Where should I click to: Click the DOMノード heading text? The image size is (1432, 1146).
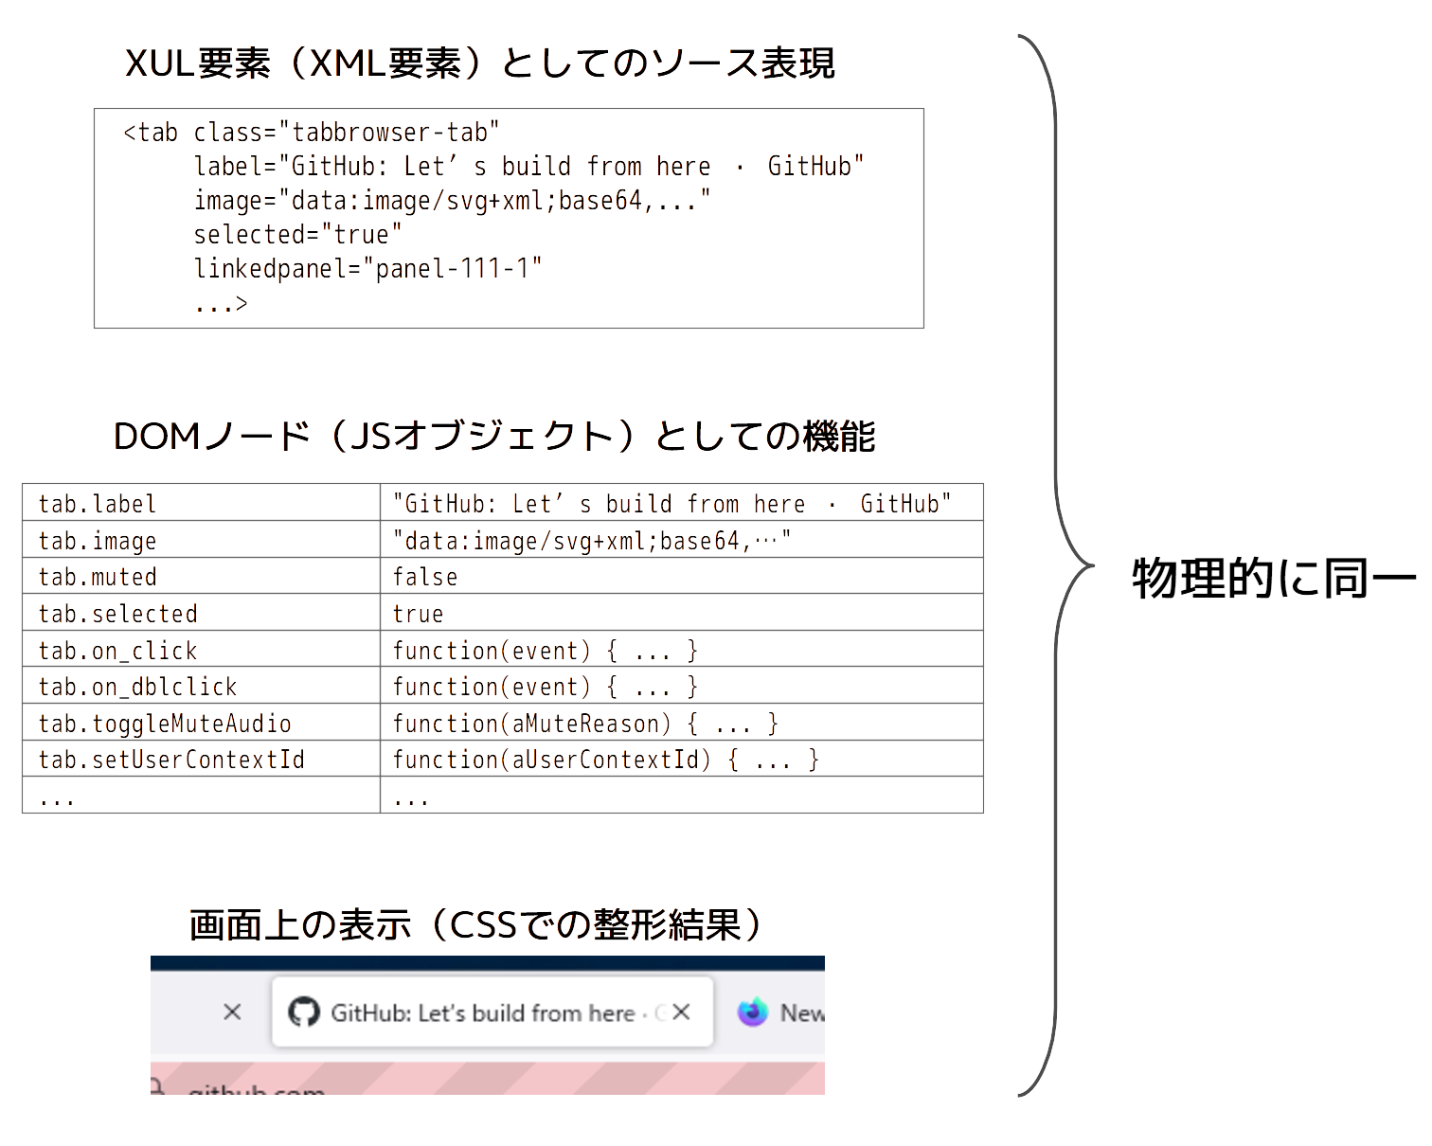[493, 437]
